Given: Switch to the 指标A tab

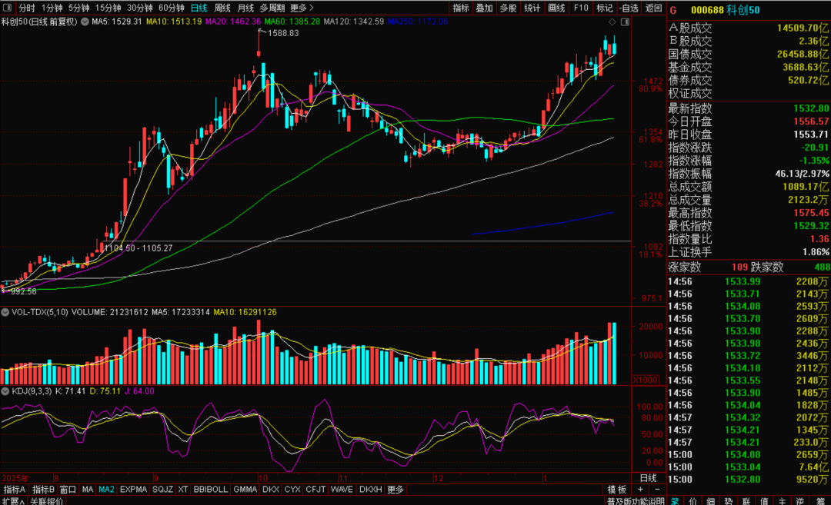Looking at the screenshot, I should [14, 490].
